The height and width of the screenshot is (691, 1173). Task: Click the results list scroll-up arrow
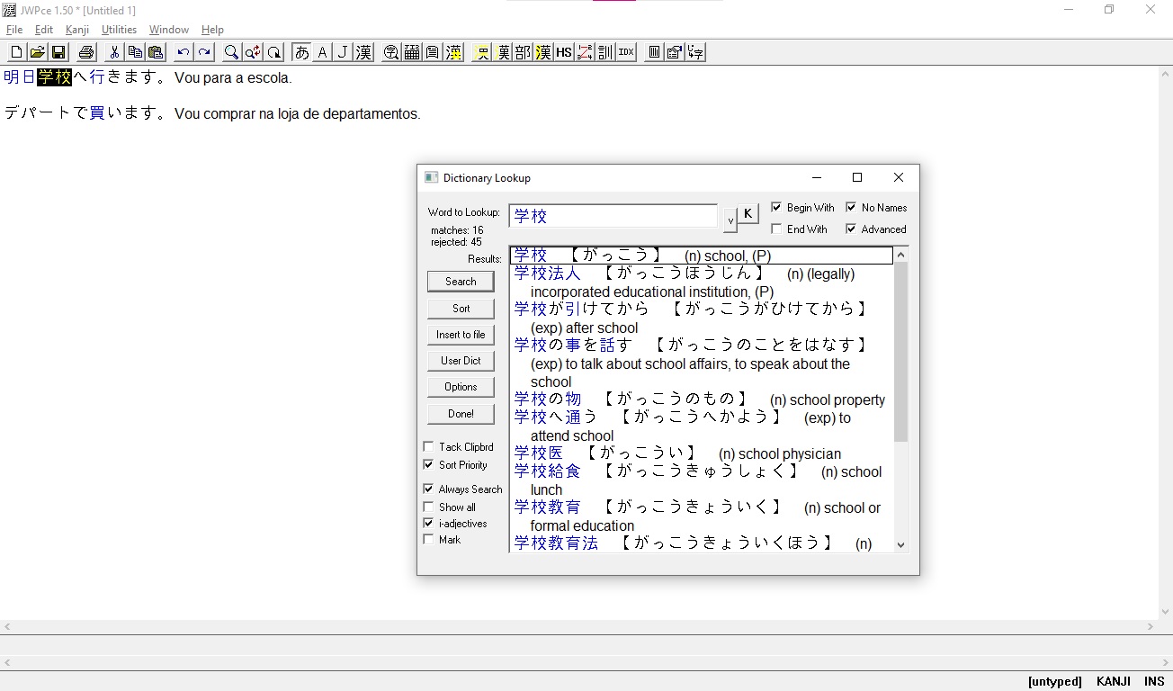(x=901, y=255)
